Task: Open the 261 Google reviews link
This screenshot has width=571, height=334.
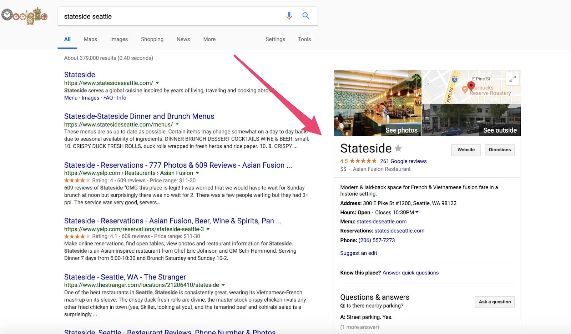Action: [x=403, y=161]
